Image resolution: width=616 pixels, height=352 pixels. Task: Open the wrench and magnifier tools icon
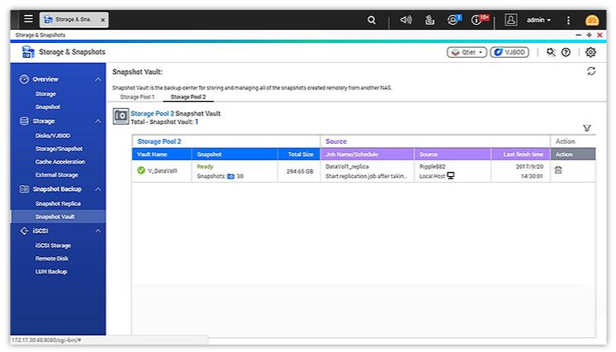click(x=551, y=52)
